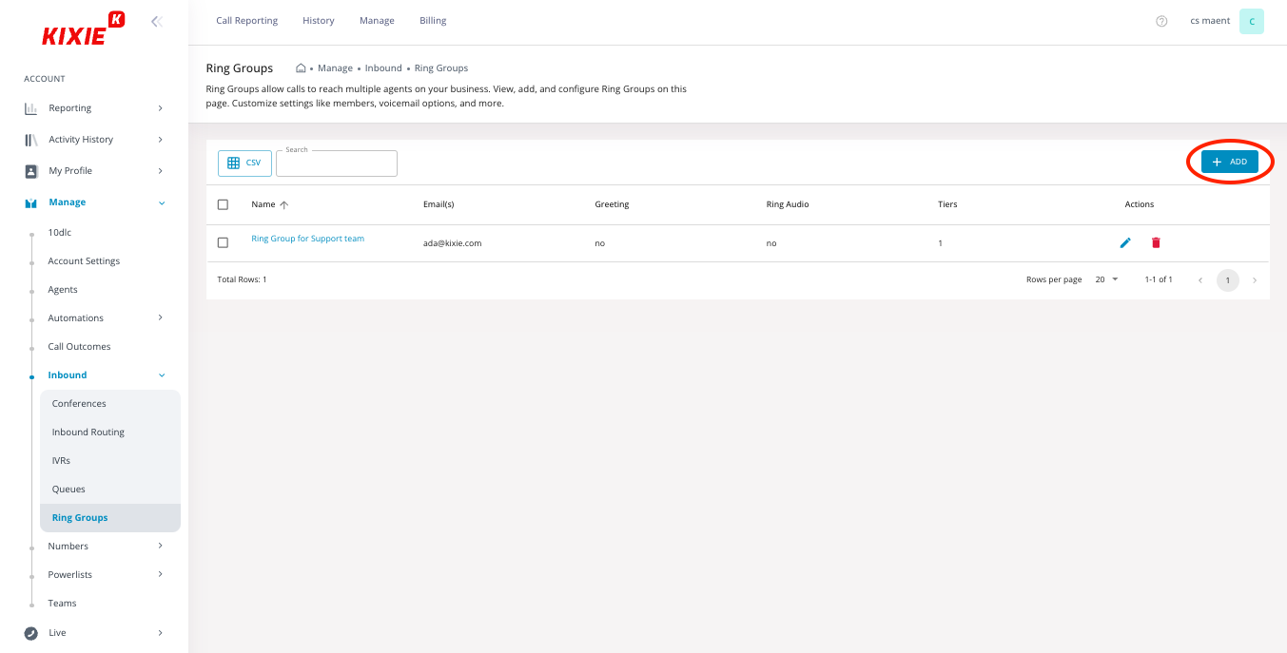Viewport: 1287px width, 653px height.
Task: Expand Powerlists submenu chevron
Action: click(160, 574)
